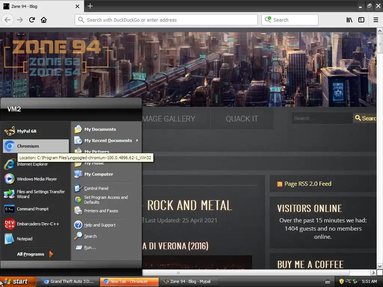Image resolution: width=383 pixels, height=287 pixels.
Task: Open Start menu Search
Action: click(106, 236)
